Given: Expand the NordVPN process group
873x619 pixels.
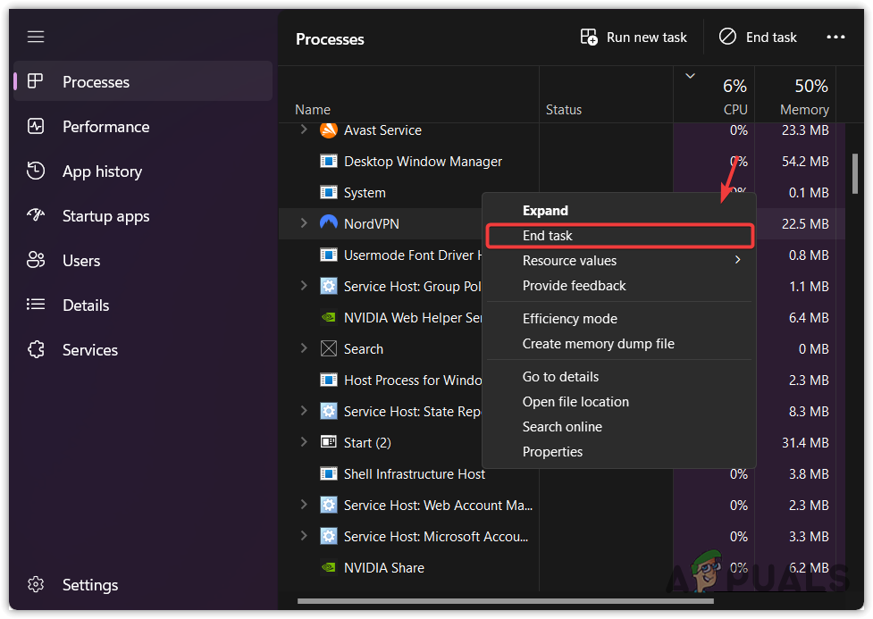Looking at the screenshot, I should tap(304, 222).
